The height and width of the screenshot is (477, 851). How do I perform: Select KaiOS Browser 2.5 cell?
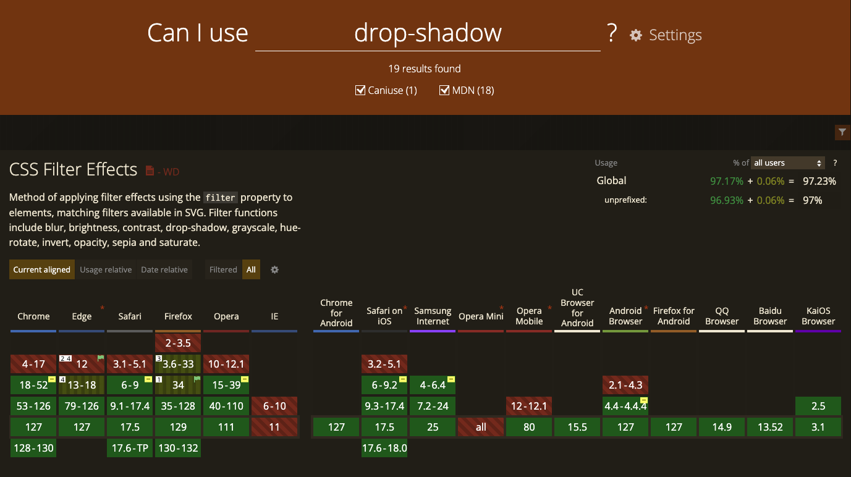818,406
